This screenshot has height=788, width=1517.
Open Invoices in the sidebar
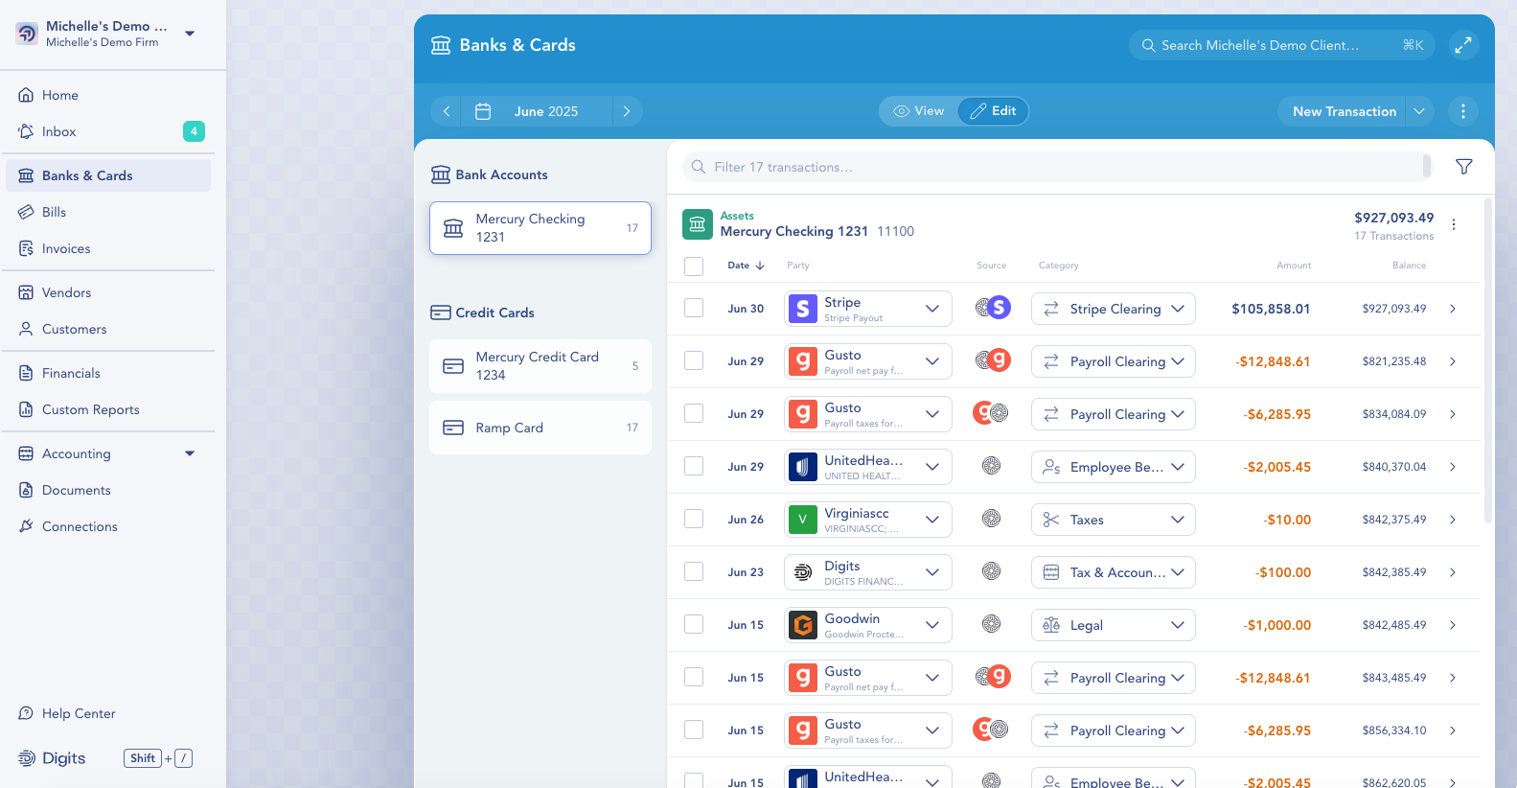[66, 248]
